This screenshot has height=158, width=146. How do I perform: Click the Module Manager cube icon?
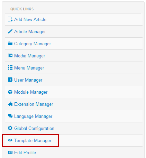tap(10, 92)
